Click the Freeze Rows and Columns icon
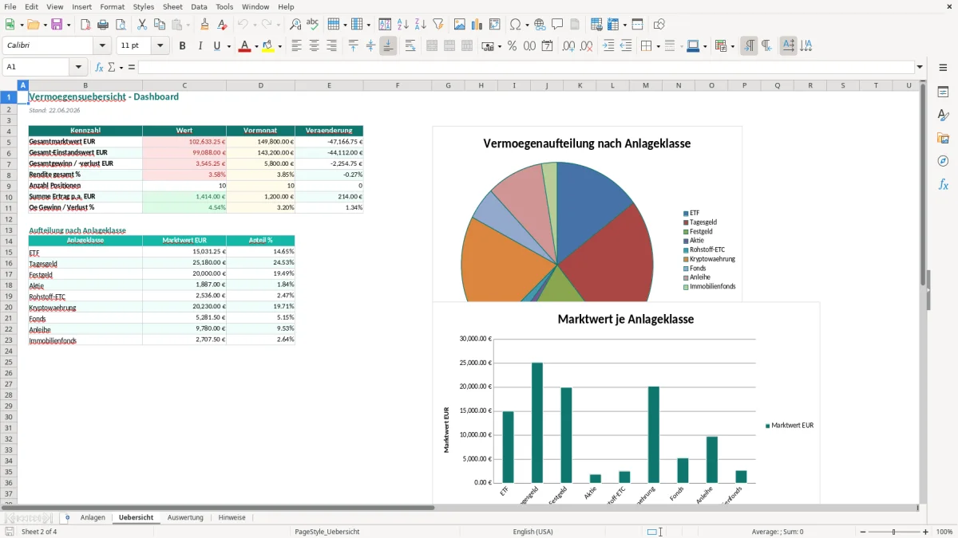 pyautogui.click(x=613, y=24)
